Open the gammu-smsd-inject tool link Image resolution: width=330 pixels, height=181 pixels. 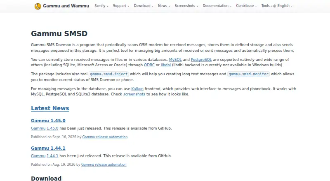tap(108, 74)
